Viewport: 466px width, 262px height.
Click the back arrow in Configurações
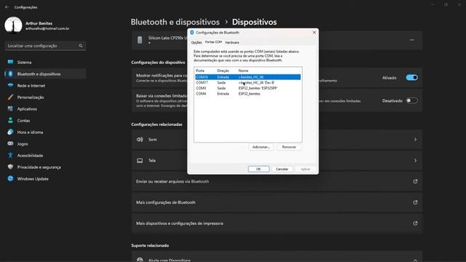7,7
